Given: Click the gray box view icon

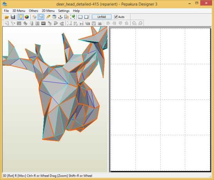Looking at the screenshot, I should (x=34, y=17).
